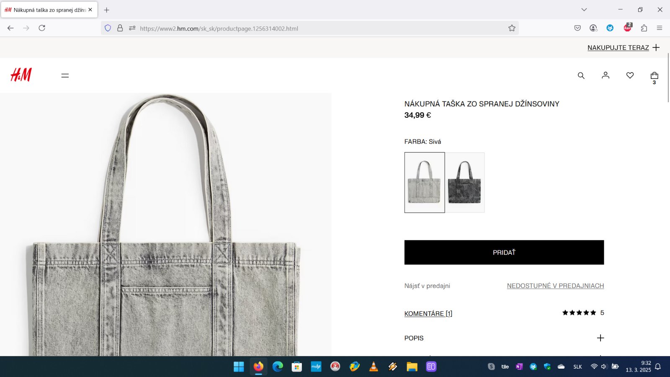The height and width of the screenshot is (377, 670).
Task: Open a new browser tab
Action: (106, 10)
